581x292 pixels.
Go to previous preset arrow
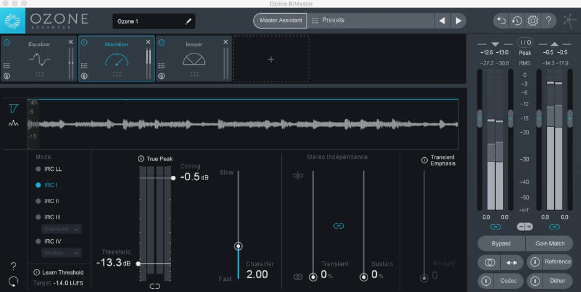(442, 21)
